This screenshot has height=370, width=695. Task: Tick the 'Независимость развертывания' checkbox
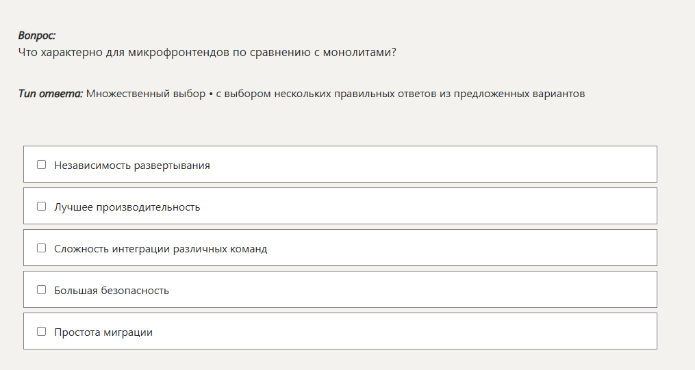tap(41, 165)
